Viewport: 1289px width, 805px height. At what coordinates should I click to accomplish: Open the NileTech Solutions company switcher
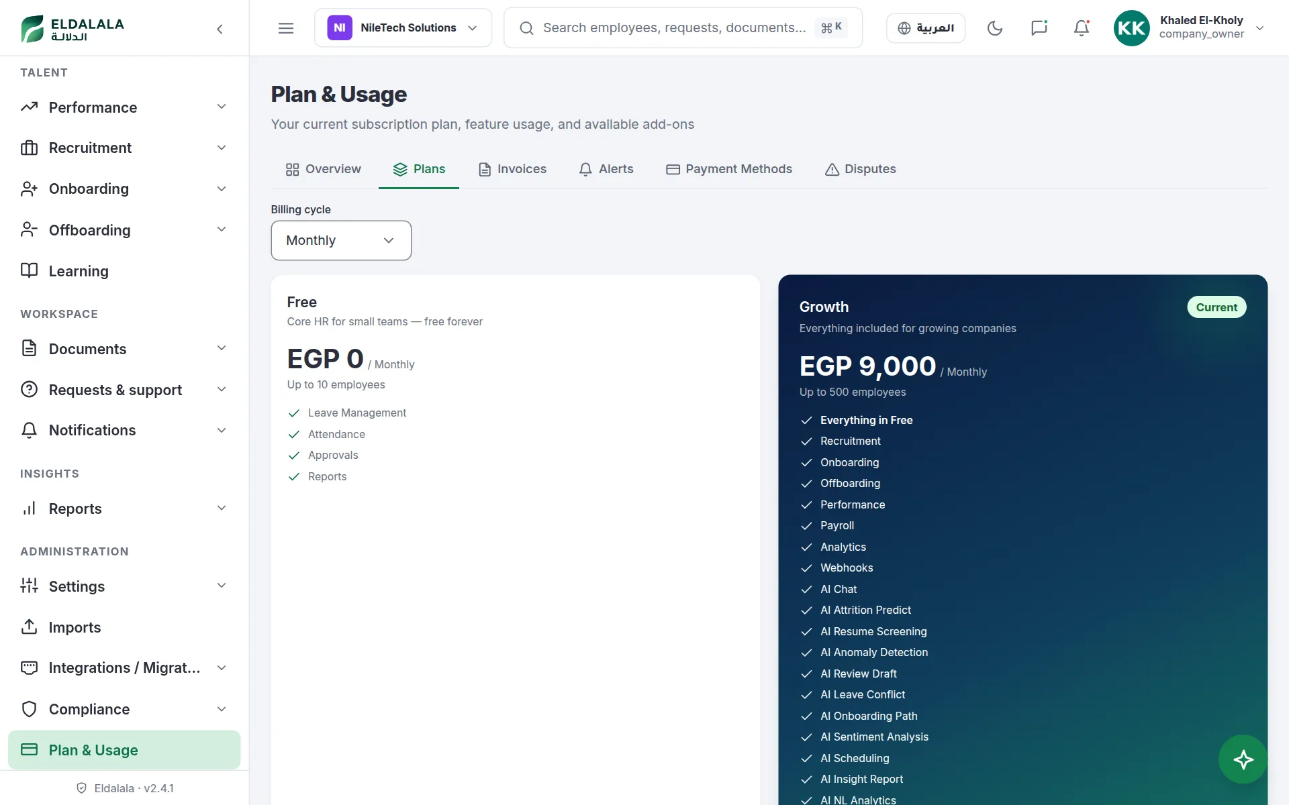[403, 28]
